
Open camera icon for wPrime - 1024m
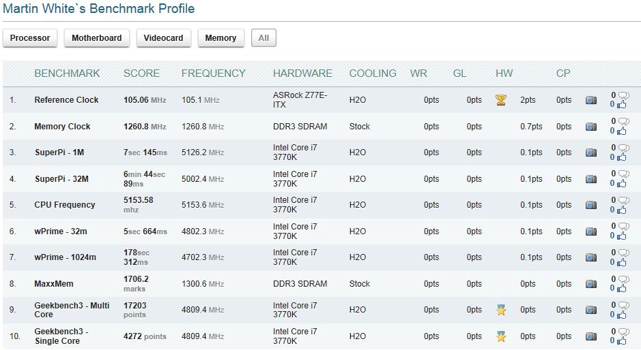[x=591, y=257]
